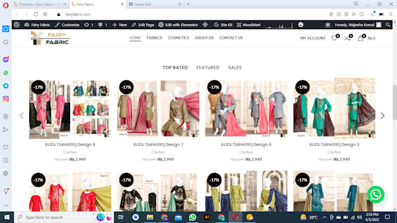Show next products with right carousel arrow

[x=382, y=116]
